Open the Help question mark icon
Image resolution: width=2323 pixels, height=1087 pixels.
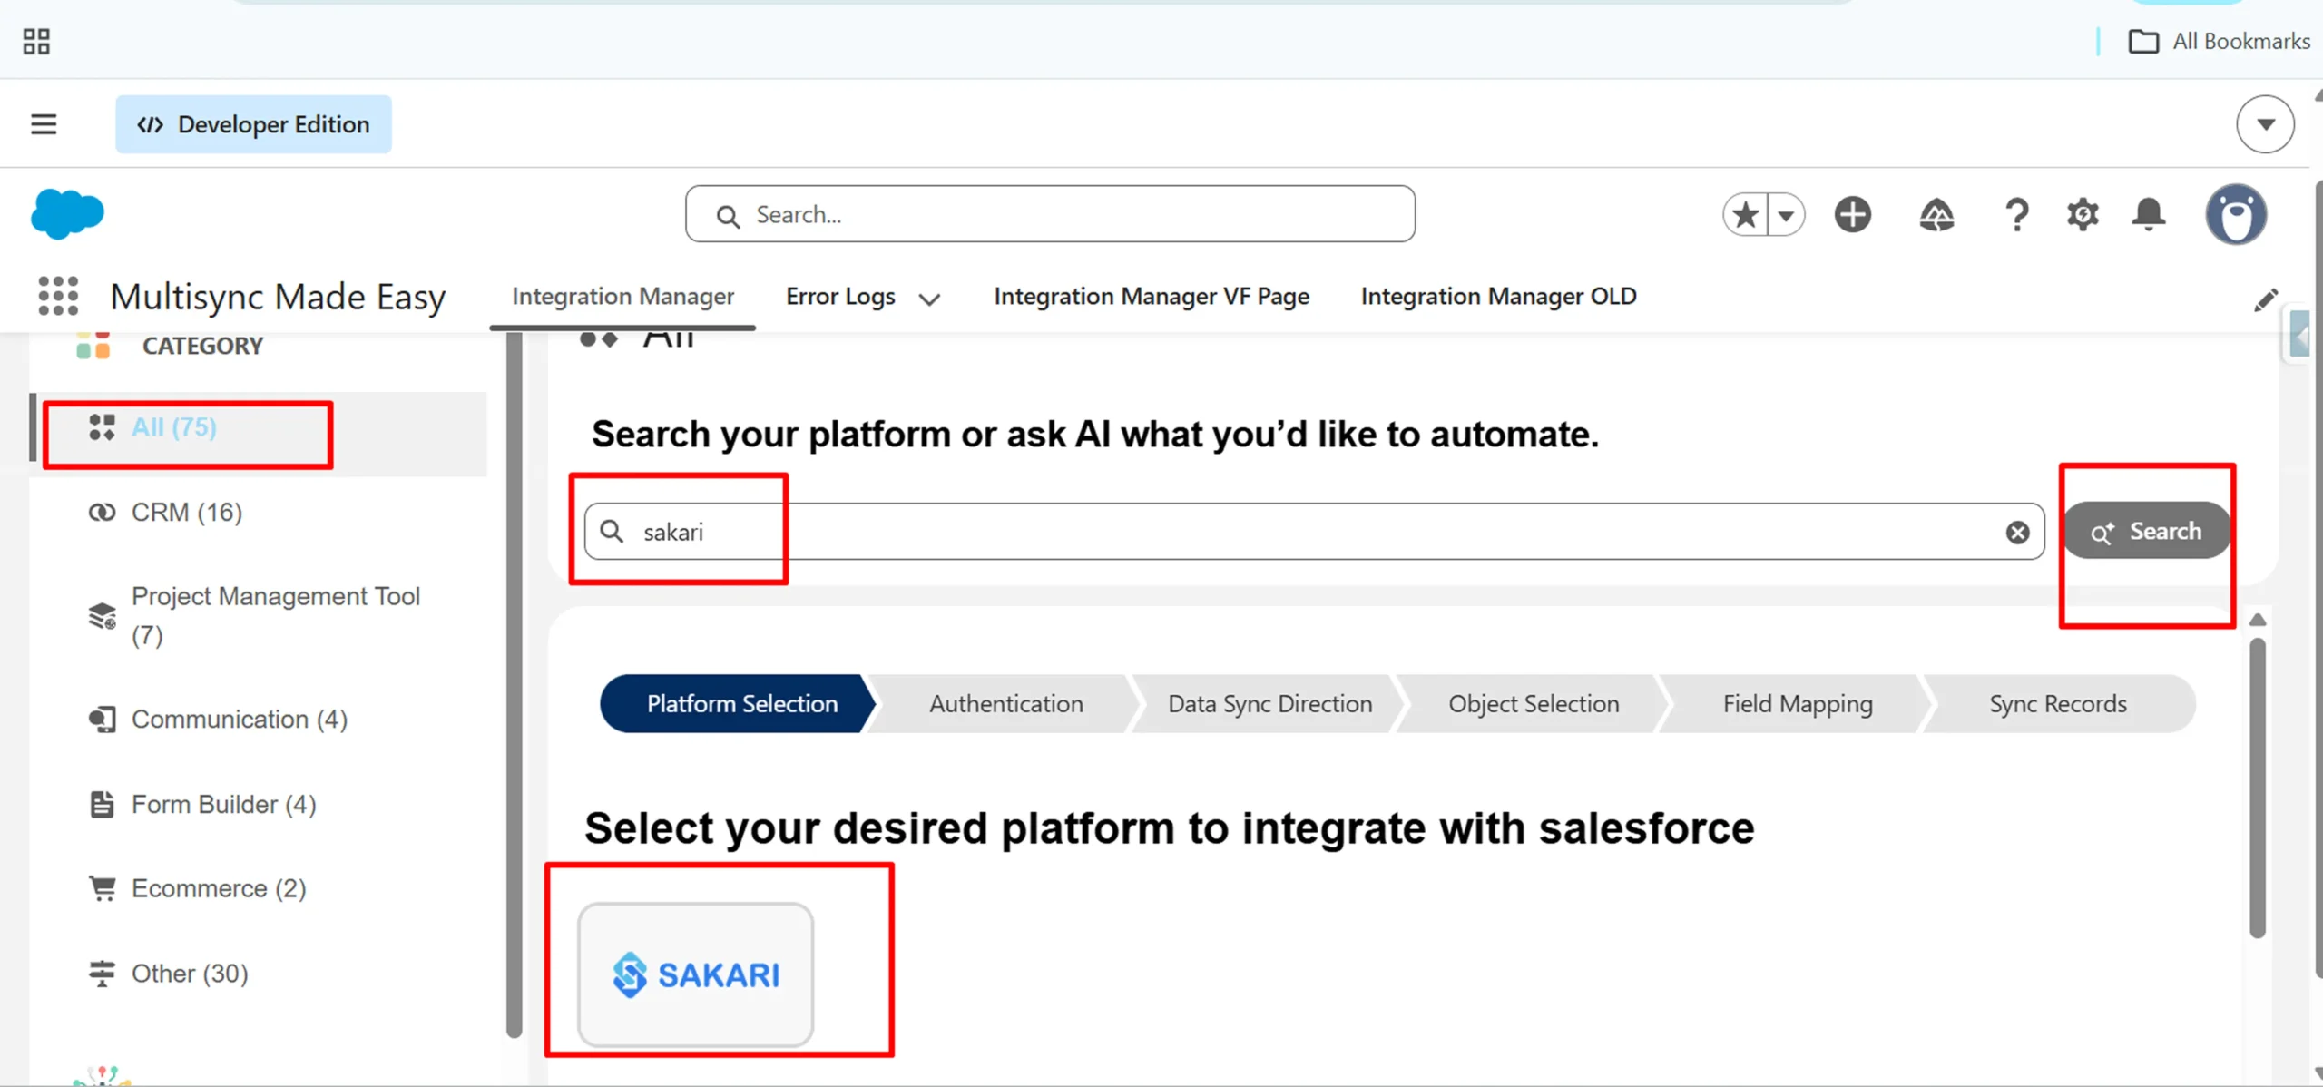point(2016,215)
